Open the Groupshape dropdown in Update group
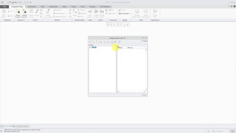 coord(125,13)
